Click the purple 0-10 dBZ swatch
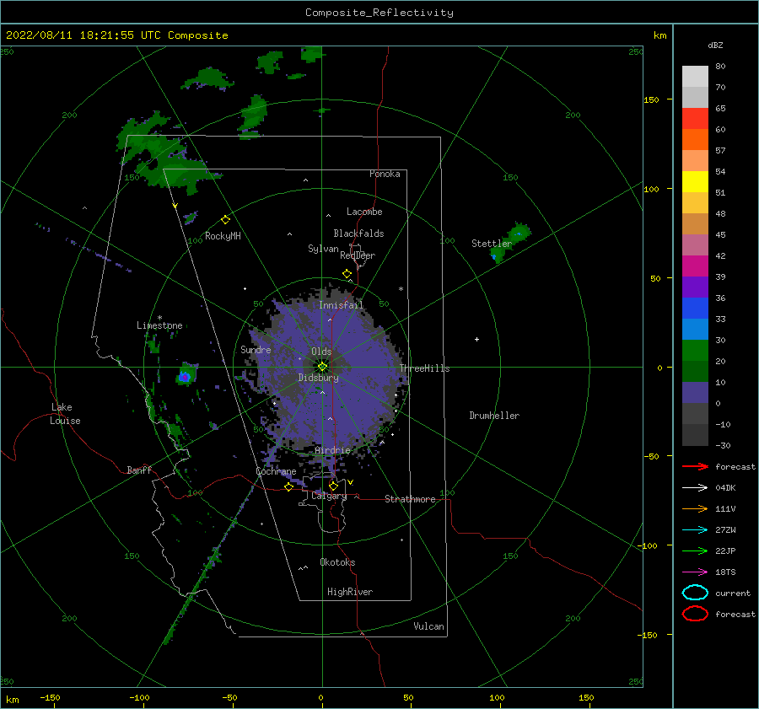 tap(695, 393)
